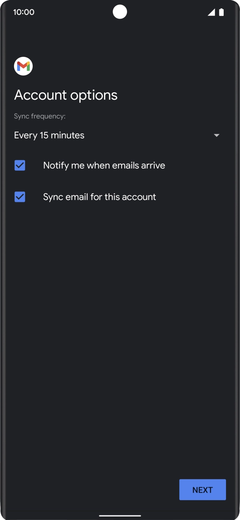Tap the signal strength icon in status bar
The image size is (240, 520).
click(211, 12)
